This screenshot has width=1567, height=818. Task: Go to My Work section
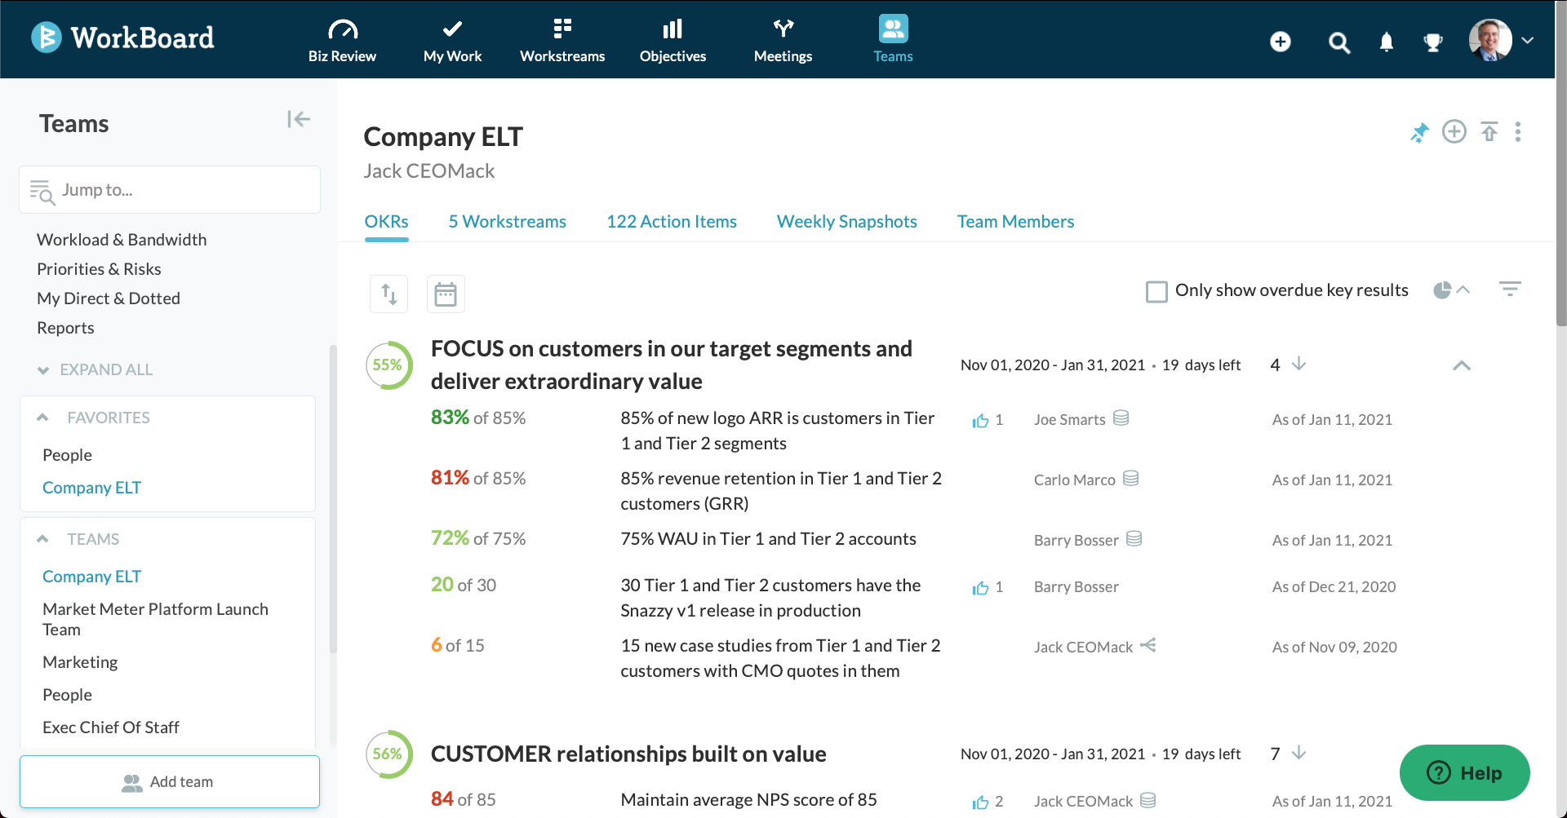click(452, 40)
